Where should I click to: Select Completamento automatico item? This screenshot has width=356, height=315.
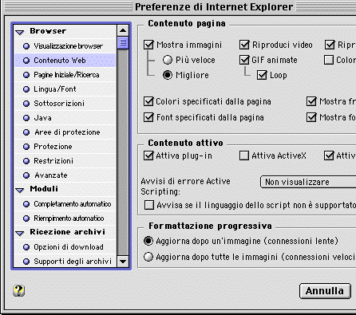pyautogui.click(x=65, y=204)
